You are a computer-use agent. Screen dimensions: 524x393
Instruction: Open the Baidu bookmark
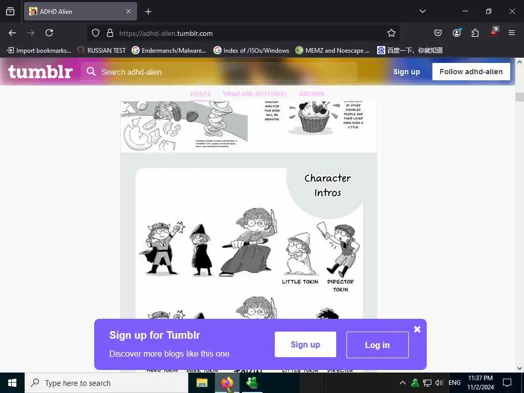[410, 51]
